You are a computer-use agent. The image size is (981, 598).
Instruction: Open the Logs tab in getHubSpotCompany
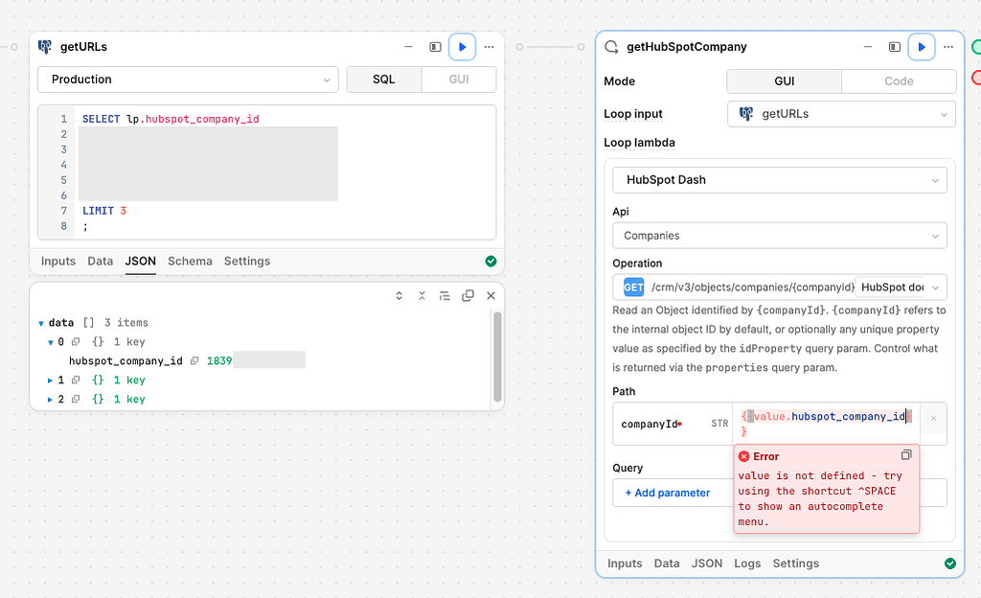point(747,563)
